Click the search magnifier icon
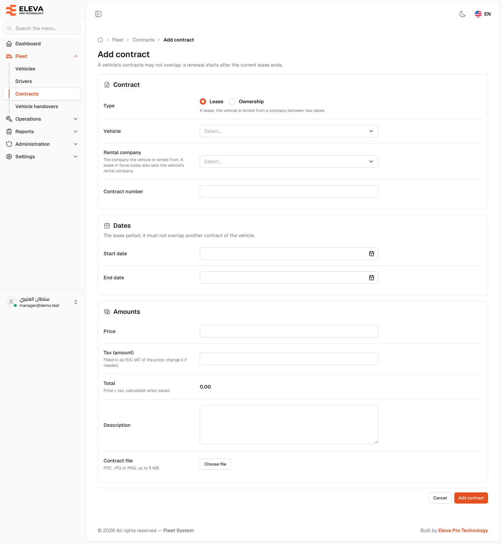Screen dimensions: 502x544 click(x=9, y=28)
